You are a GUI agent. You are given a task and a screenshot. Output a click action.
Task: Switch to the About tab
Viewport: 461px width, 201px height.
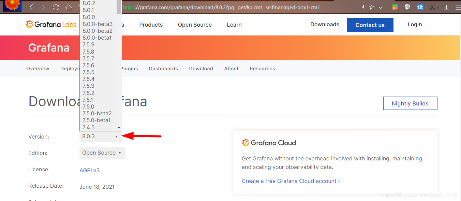coord(231,69)
